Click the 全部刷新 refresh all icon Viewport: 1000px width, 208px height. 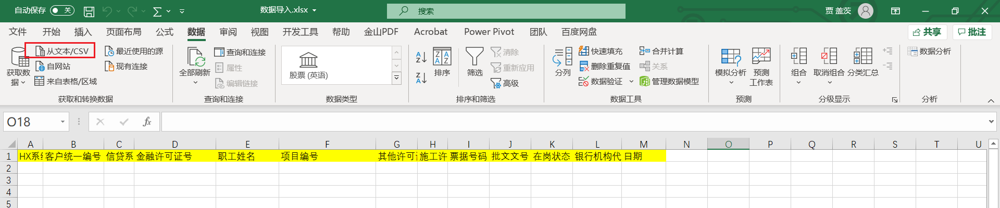tap(195, 57)
